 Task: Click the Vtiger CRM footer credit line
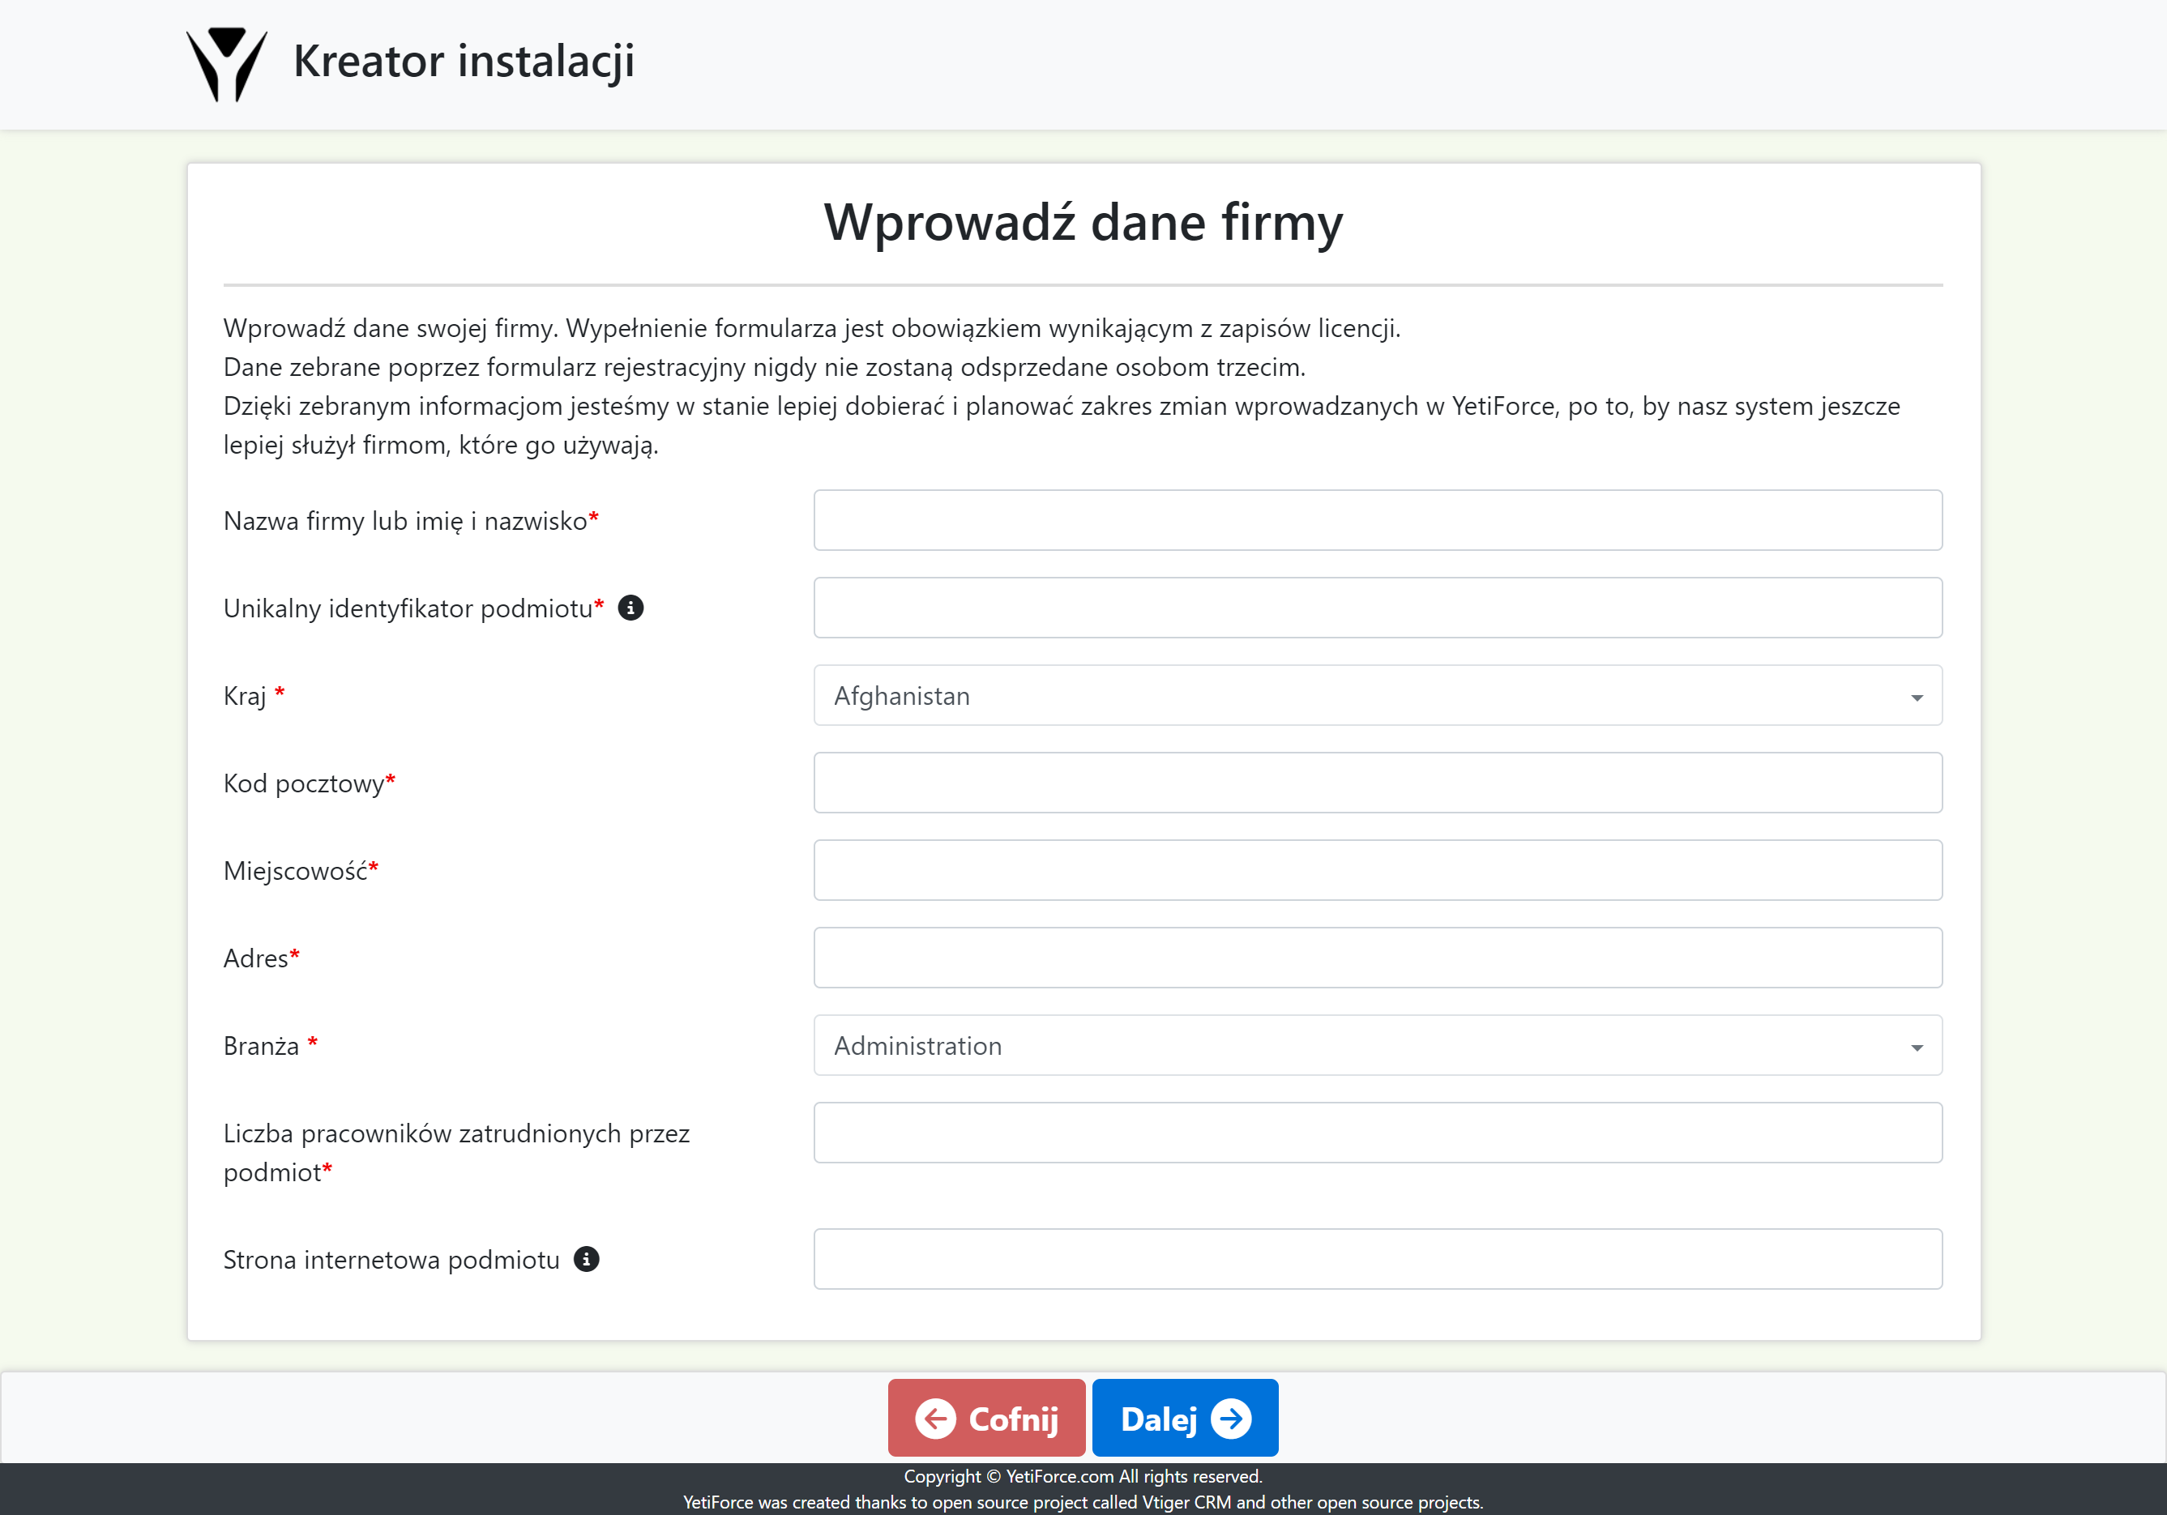tap(1083, 1502)
